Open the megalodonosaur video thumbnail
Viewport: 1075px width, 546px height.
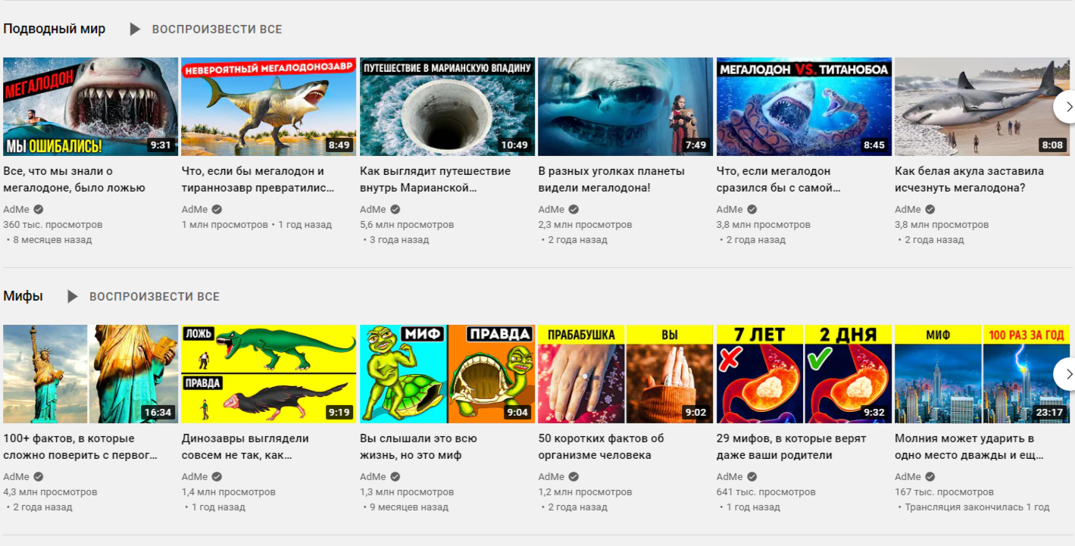(268, 107)
